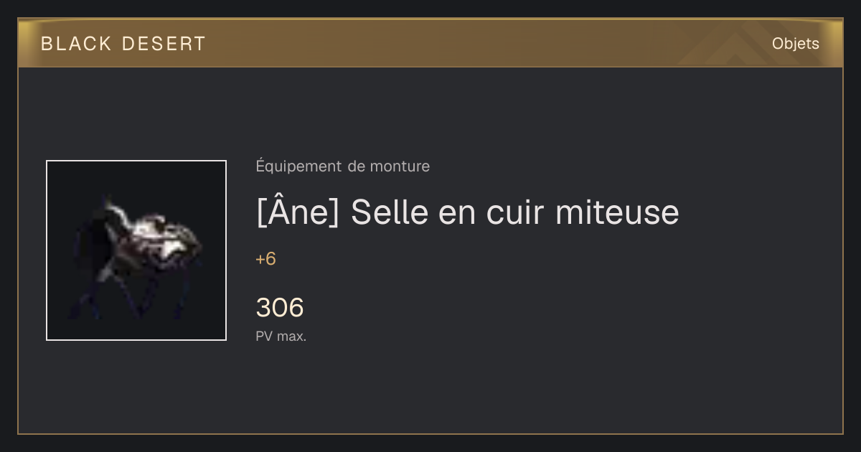Screen dimensions: 861x452
Task: Click the word Équipement in category line
Action: (x=298, y=166)
